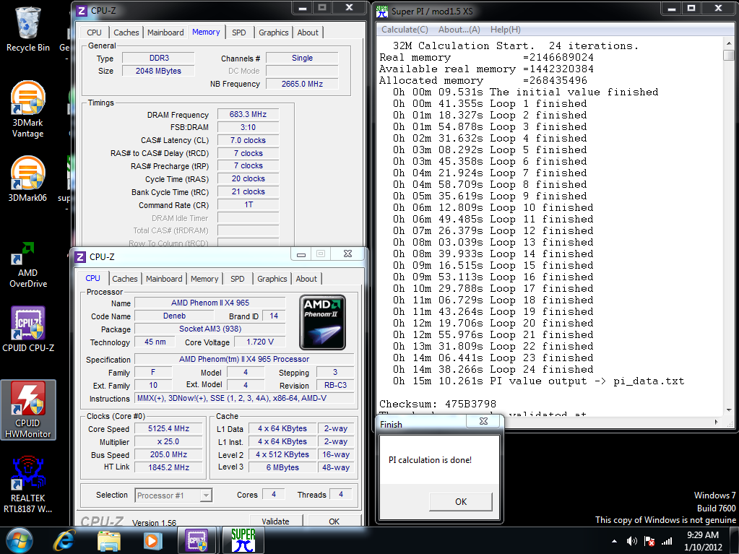Open the wireless network signal tray icon
Image resolution: width=739 pixels, height=554 pixels.
667,541
